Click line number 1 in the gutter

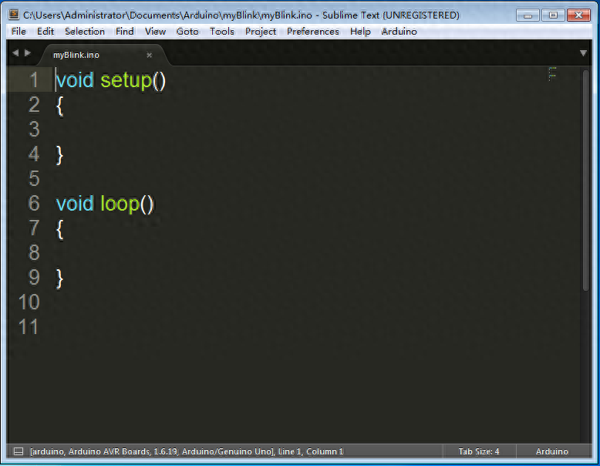pos(34,80)
